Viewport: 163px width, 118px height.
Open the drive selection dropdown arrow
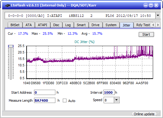click(158, 15)
